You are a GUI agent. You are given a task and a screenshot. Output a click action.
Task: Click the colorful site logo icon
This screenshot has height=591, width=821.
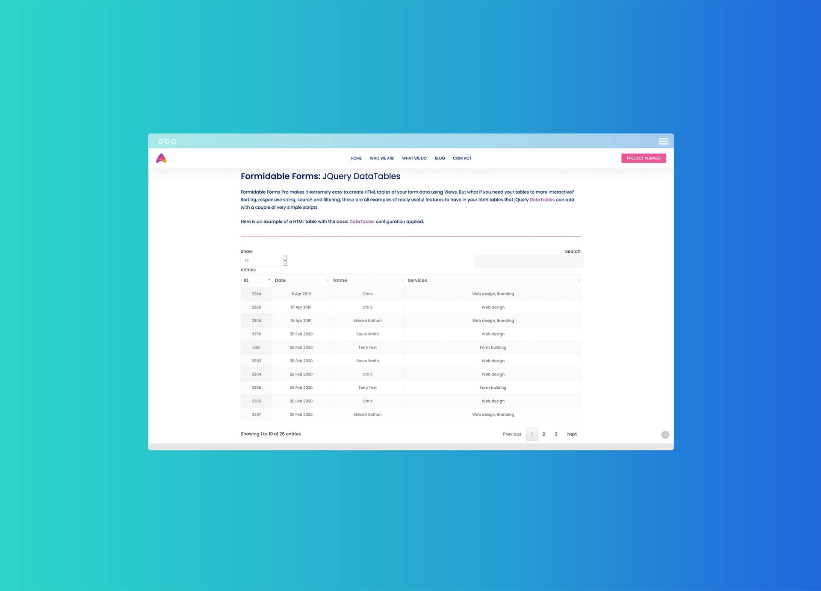pyautogui.click(x=162, y=158)
